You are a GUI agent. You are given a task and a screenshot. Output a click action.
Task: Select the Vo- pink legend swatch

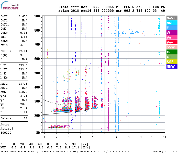pyautogui.click(x=172, y=37)
